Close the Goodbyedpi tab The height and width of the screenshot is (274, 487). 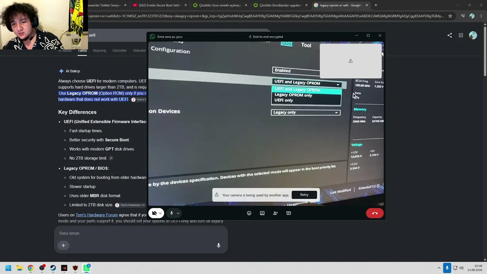click(306, 5)
